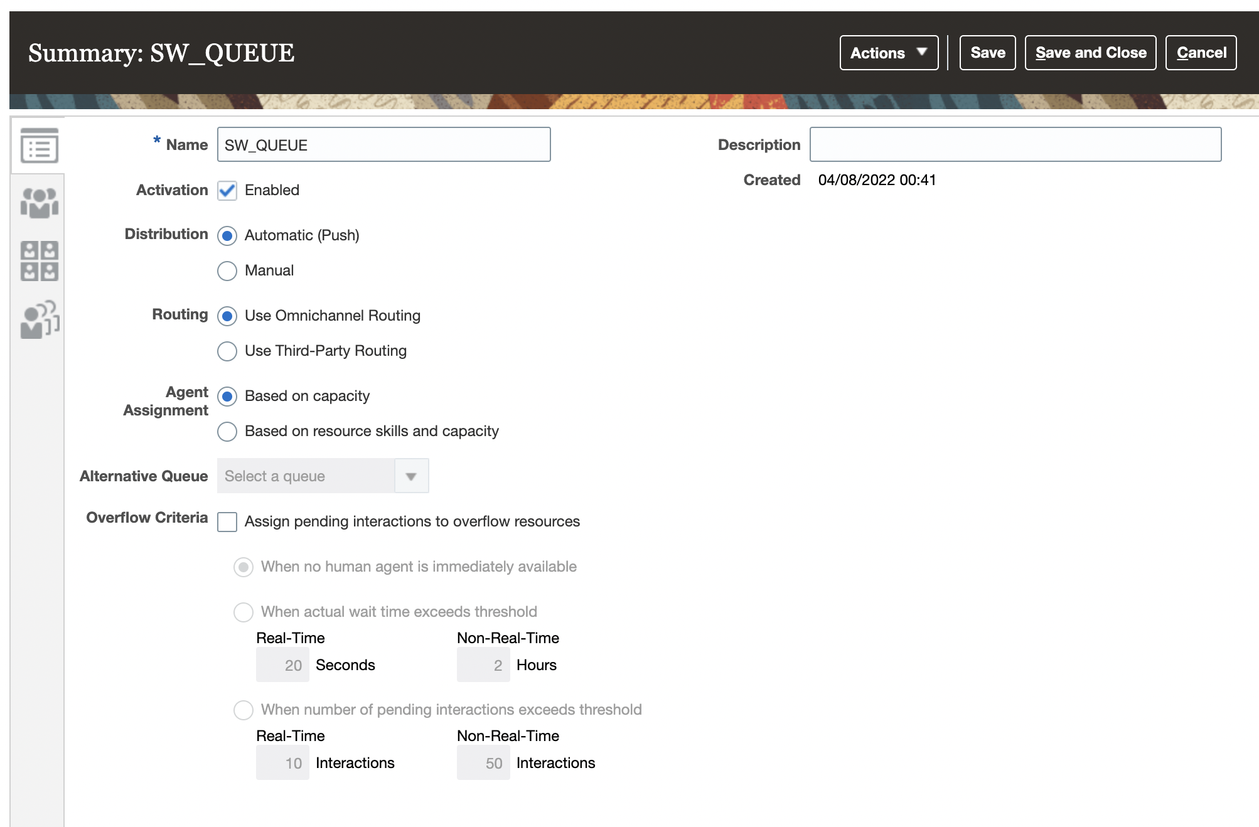
Task: Click the Actions dropdown arrow icon
Action: point(921,52)
